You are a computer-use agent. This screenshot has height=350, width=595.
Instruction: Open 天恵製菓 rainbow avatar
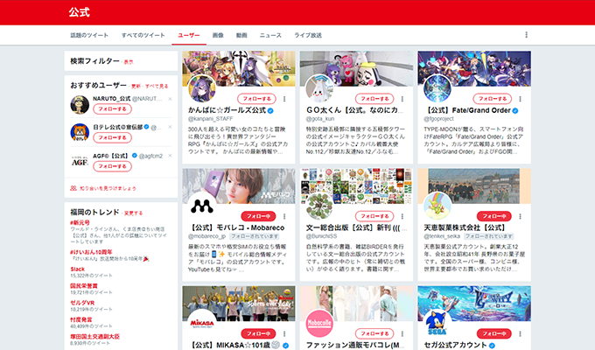[x=437, y=206]
